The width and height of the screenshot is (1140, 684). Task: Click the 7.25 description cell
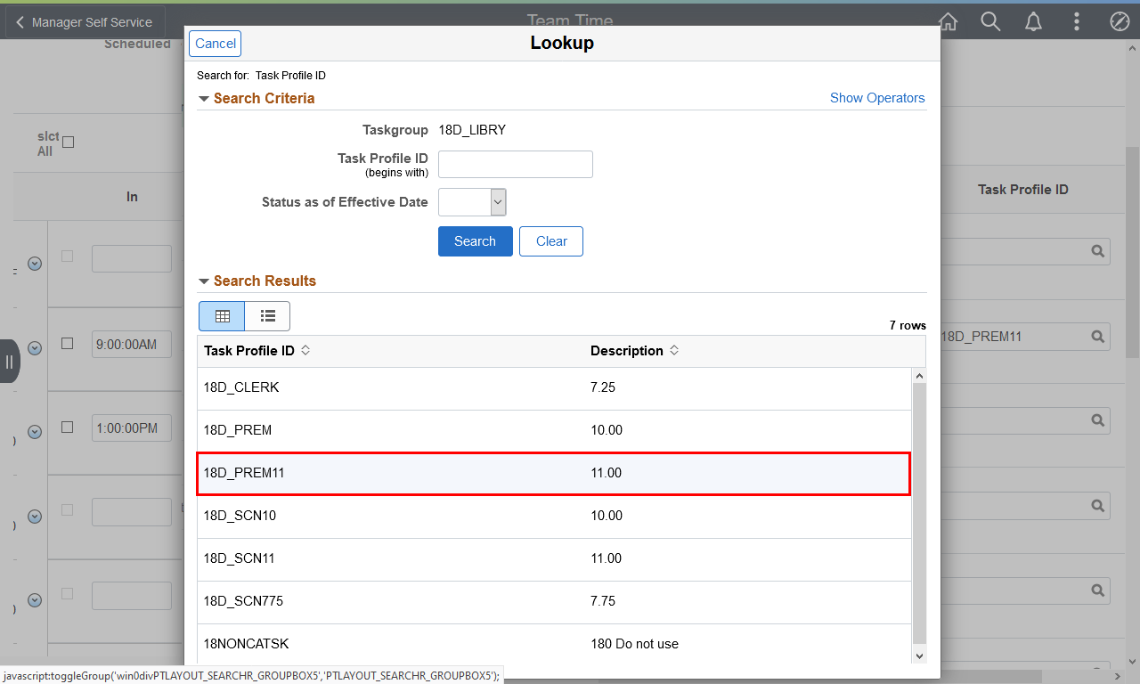tap(603, 387)
